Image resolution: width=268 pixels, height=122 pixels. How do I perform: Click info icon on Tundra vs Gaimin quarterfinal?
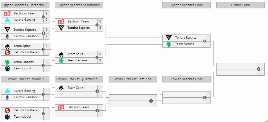pyautogui.click(x=43, y=33)
